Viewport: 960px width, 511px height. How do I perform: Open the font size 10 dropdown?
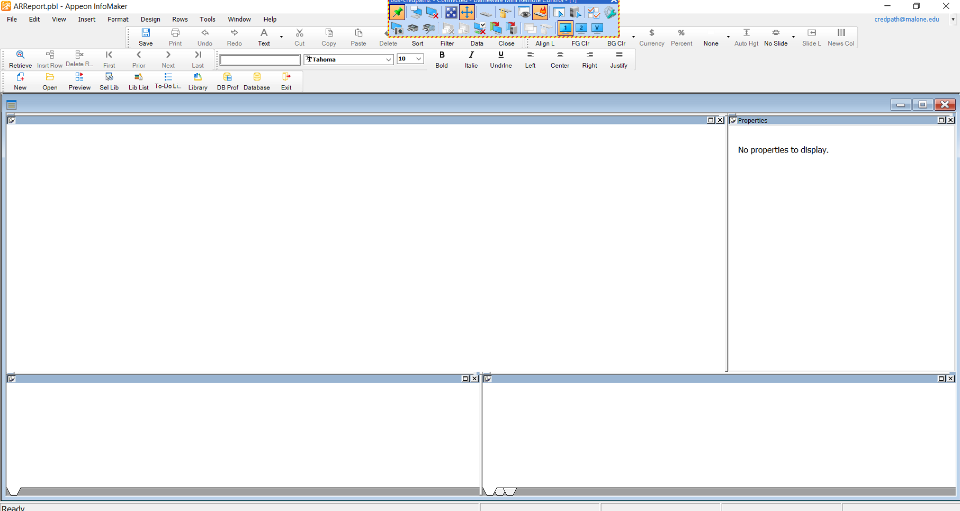418,59
